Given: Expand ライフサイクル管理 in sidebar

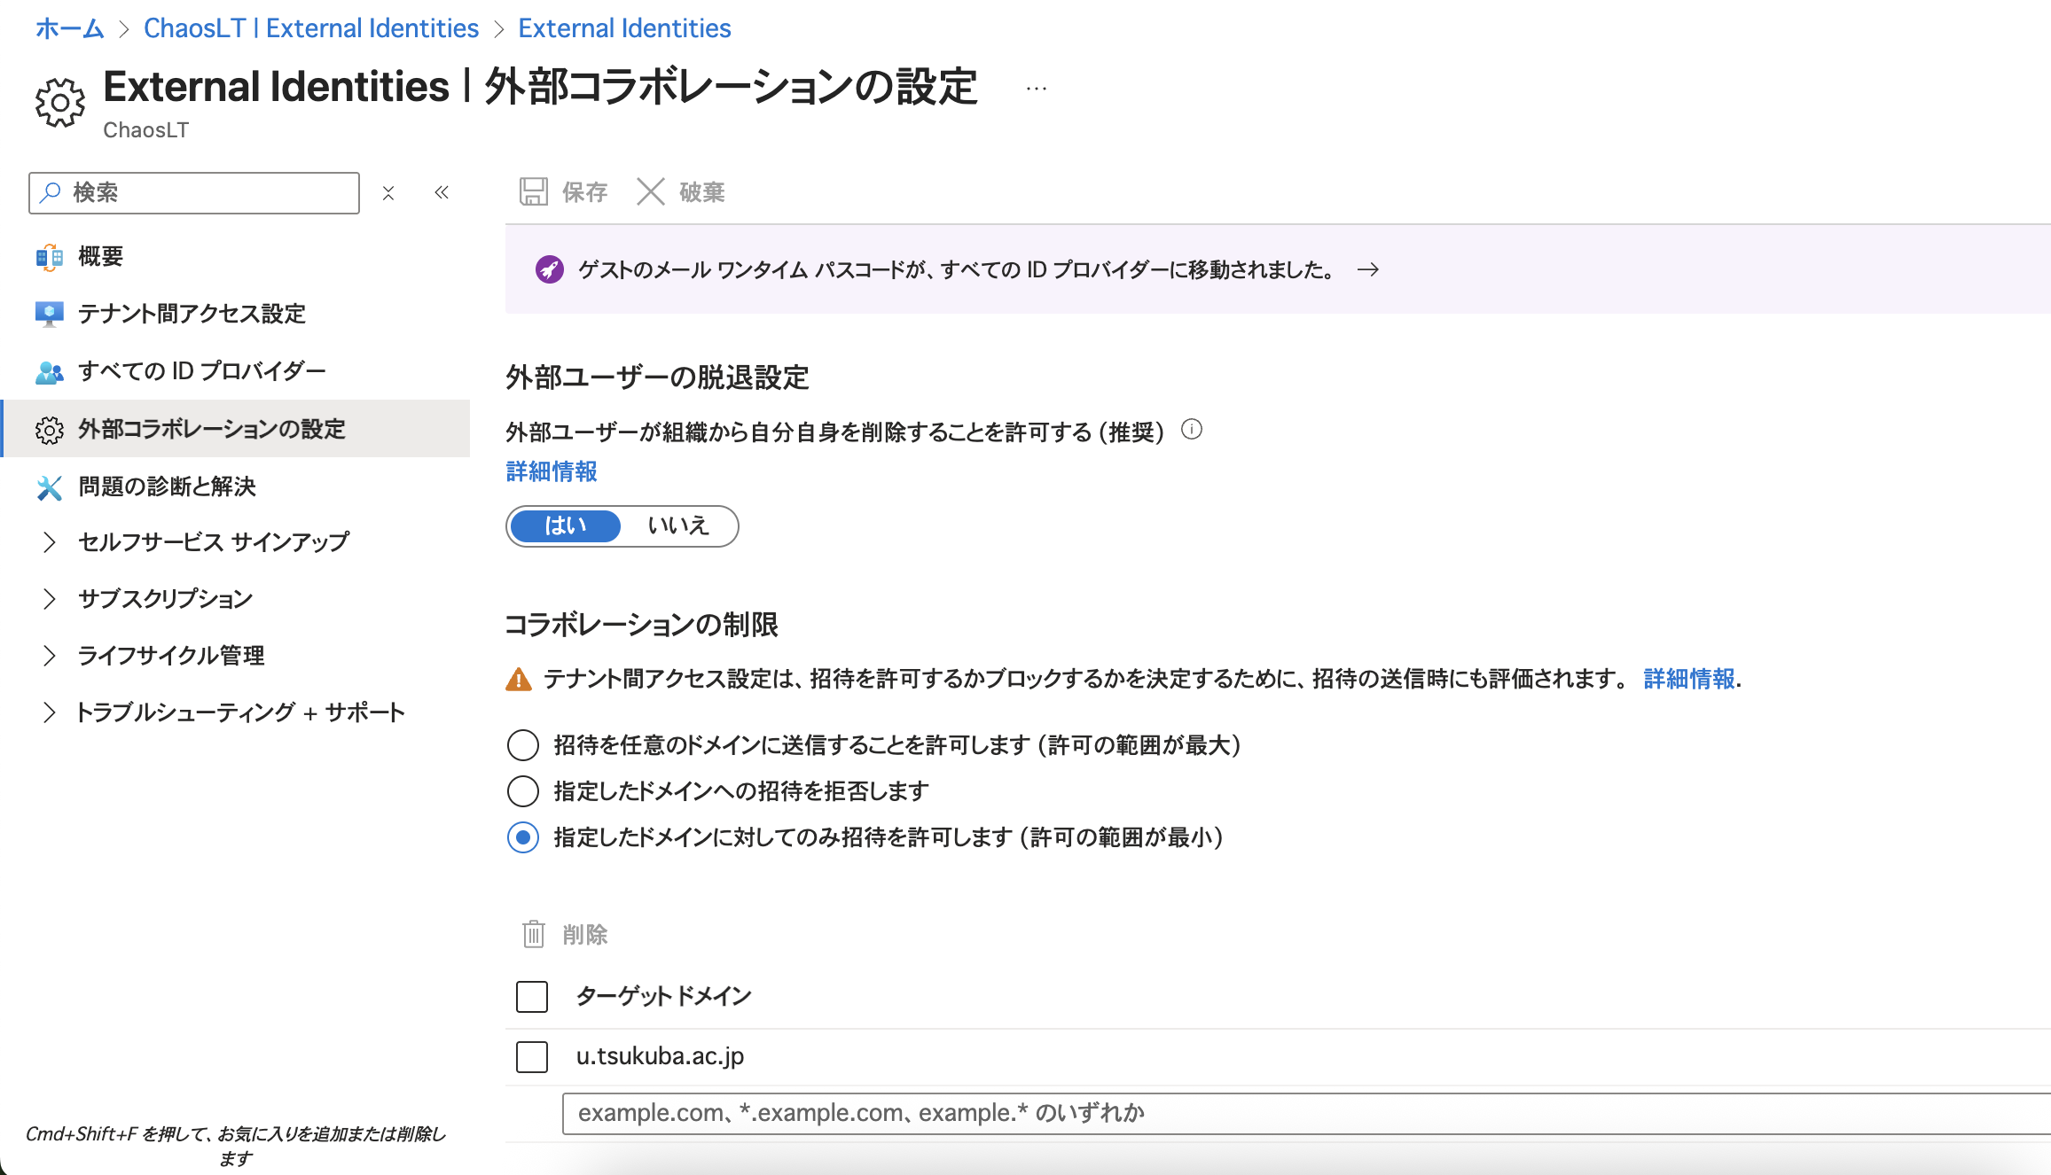Looking at the screenshot, I should click(50, 656).
